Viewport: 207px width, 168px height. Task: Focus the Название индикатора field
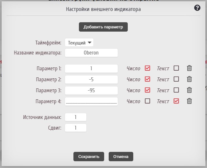click(91, 53)
